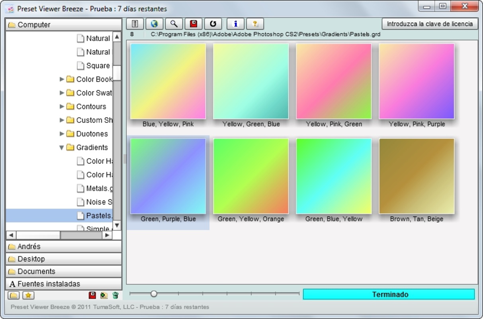This screenshot has height=319, width=483.
Task: Click Introduzca la clave de licencia button
Action: click(430, 24)
